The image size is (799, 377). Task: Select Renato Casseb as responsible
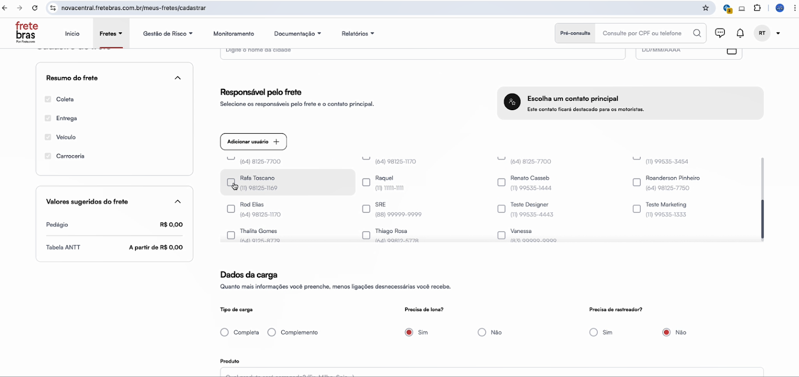pos(501,183)
